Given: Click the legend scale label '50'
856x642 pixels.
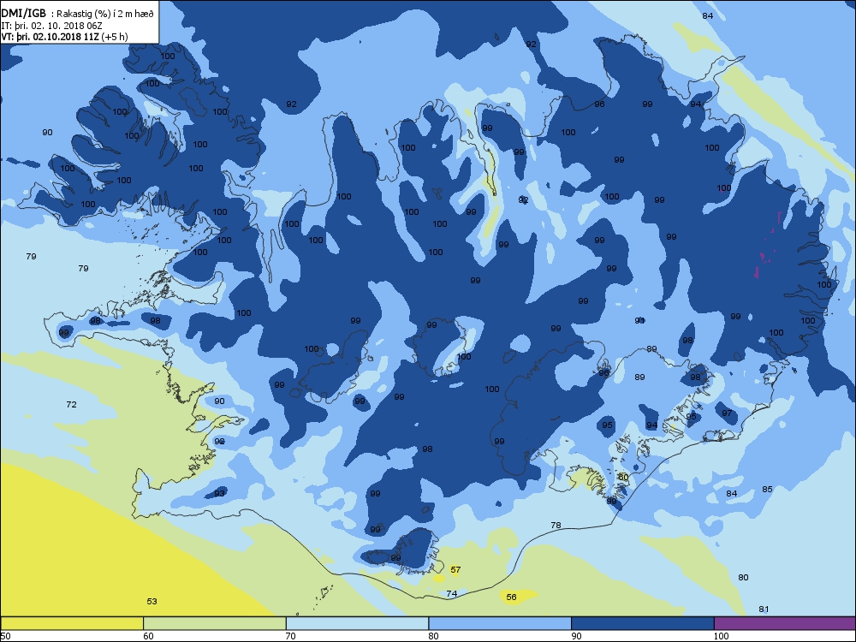Looking at the screenshot, I should point(5,635).
